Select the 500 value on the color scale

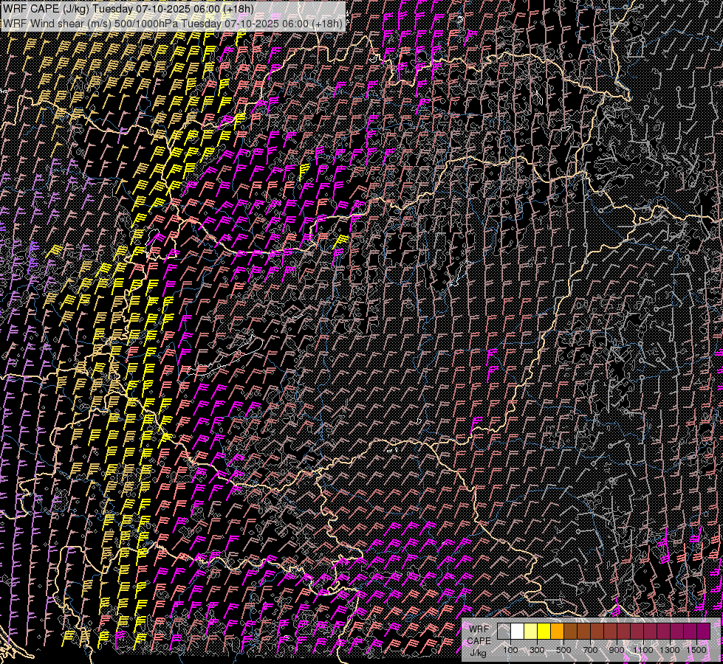[x=563, y=650]
